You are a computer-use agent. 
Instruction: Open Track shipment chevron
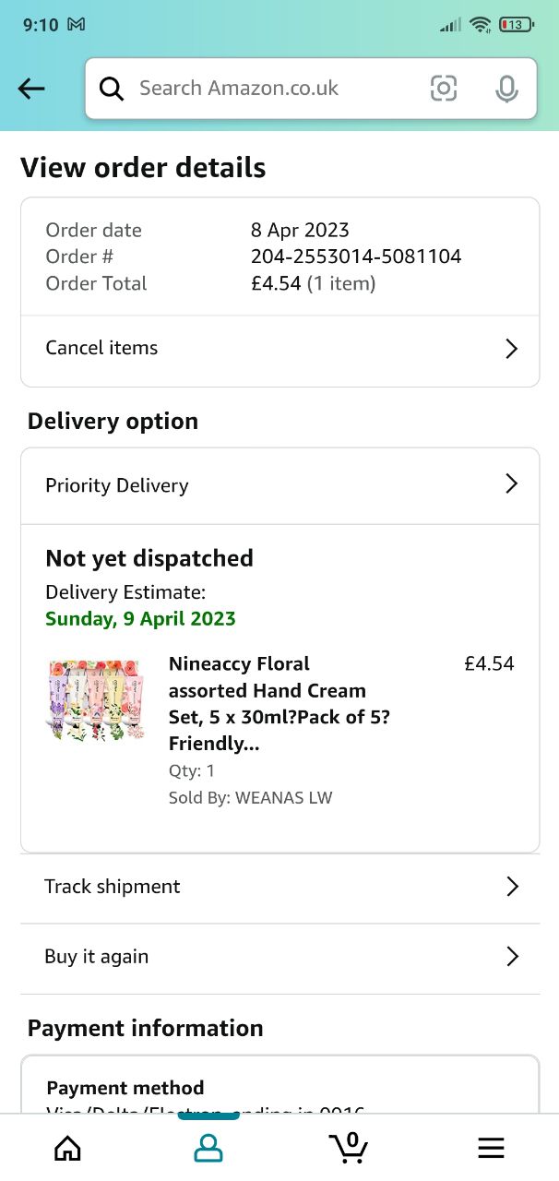point(513,887)
